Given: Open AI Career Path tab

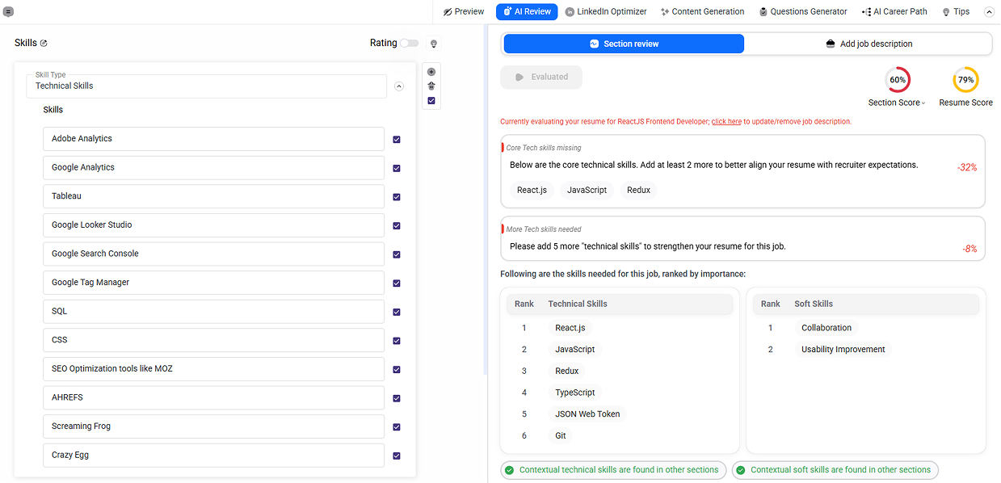Looking at the screenshot, I should point(894,11).
